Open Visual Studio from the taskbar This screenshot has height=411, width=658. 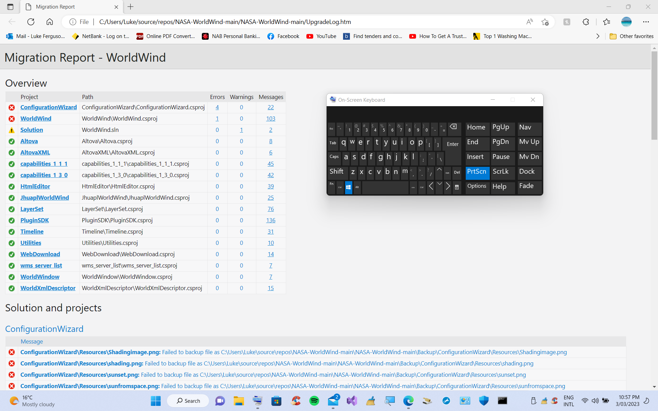352,401
